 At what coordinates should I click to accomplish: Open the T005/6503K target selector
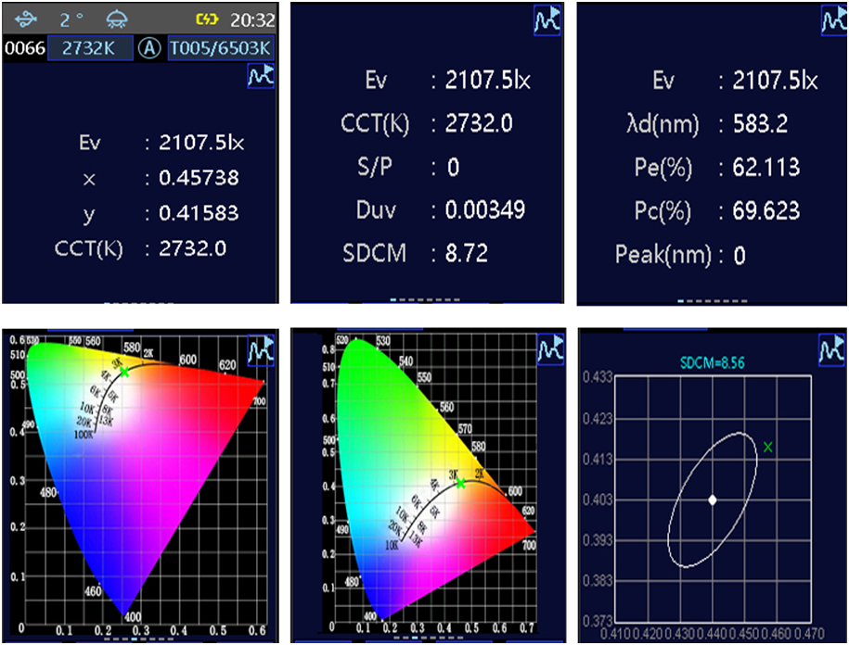[x=221, y=48]
